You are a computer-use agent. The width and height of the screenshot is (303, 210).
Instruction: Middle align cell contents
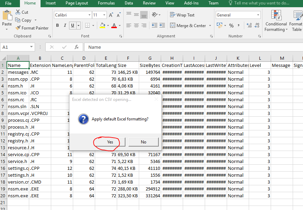136,15
